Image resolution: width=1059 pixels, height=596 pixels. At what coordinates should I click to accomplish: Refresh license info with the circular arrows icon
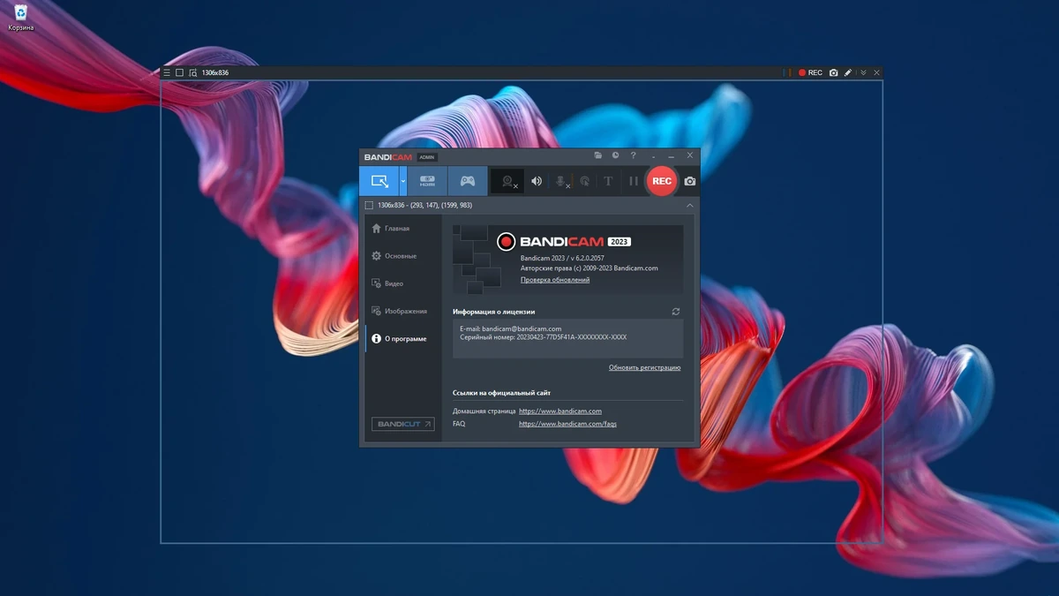(676, 312)
